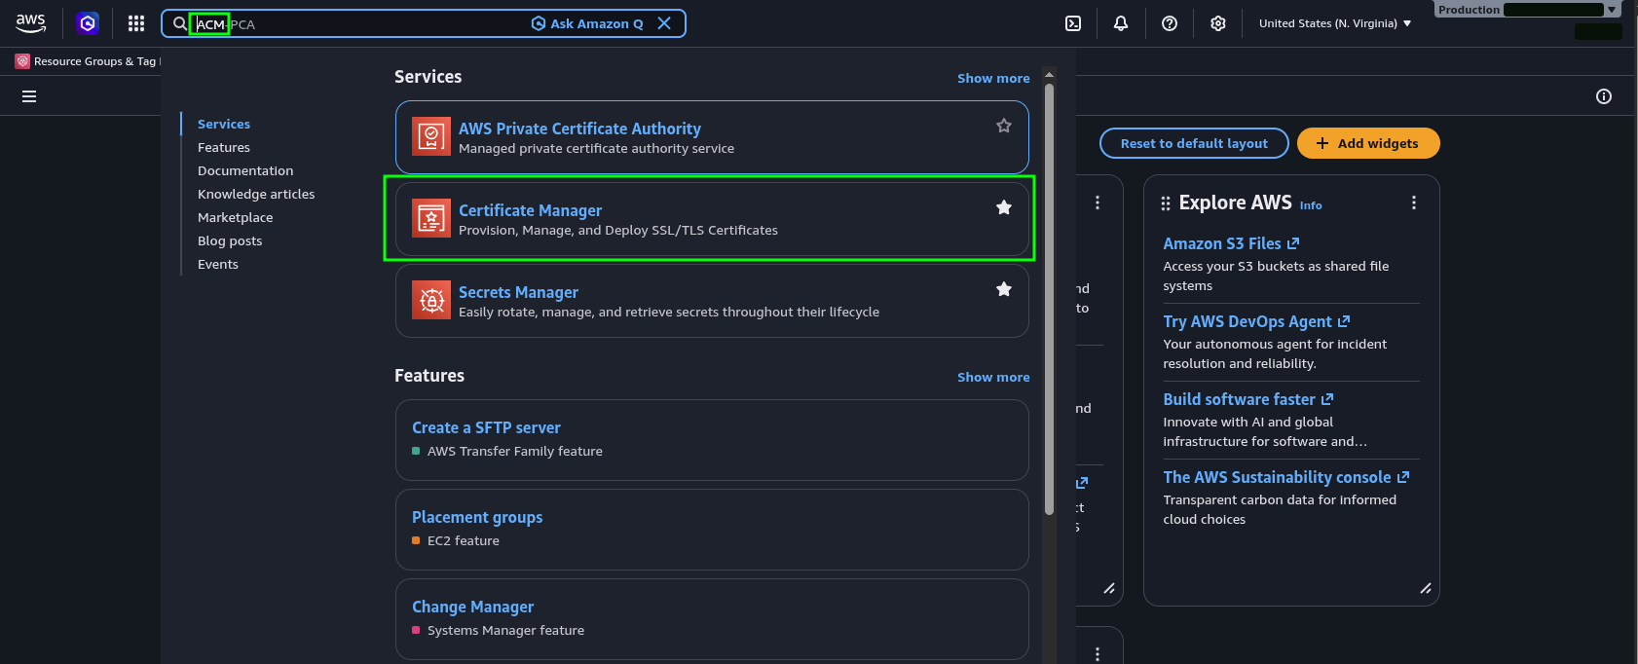Open the notifications bell
The width and height of the screenshot is (1638, 664).
coord(1121,23)
